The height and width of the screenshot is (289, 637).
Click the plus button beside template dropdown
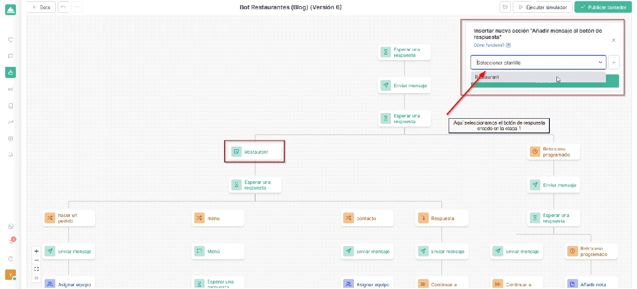tap(614, 62)
